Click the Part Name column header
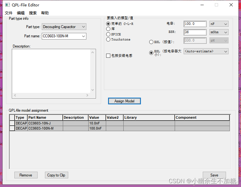241x187 pixels. 45,117
